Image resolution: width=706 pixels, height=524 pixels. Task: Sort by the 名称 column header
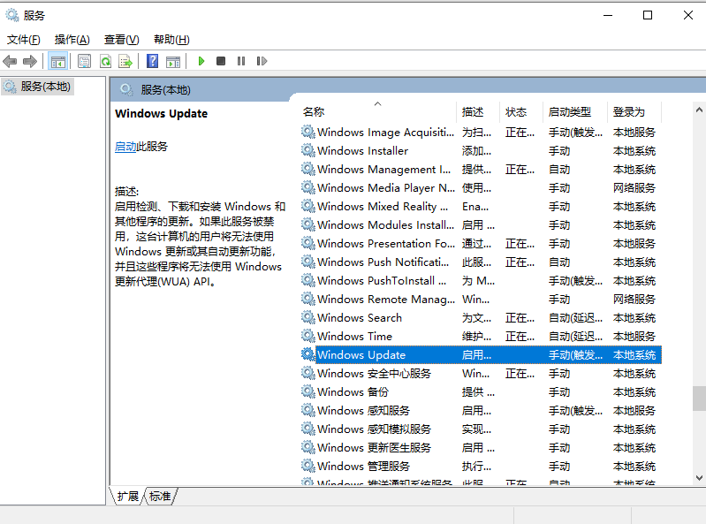[x=378, y=111]
